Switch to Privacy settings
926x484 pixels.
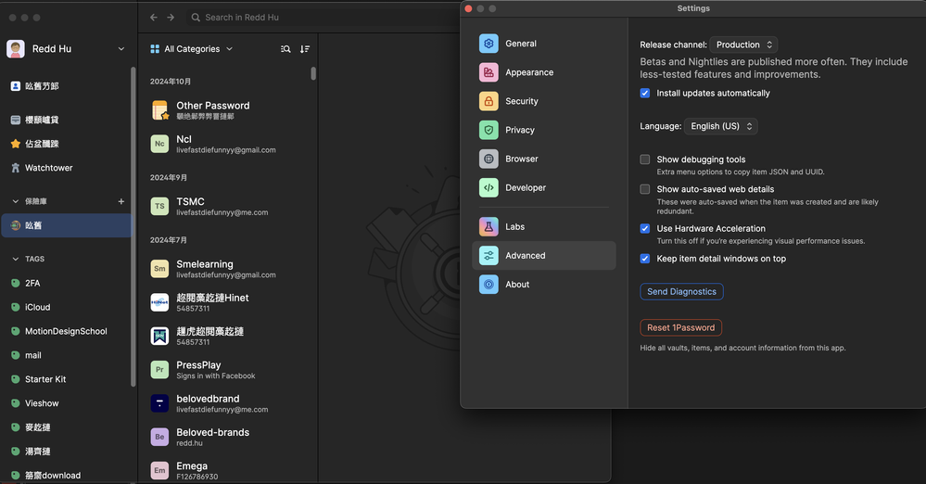[x=544, y=130]
